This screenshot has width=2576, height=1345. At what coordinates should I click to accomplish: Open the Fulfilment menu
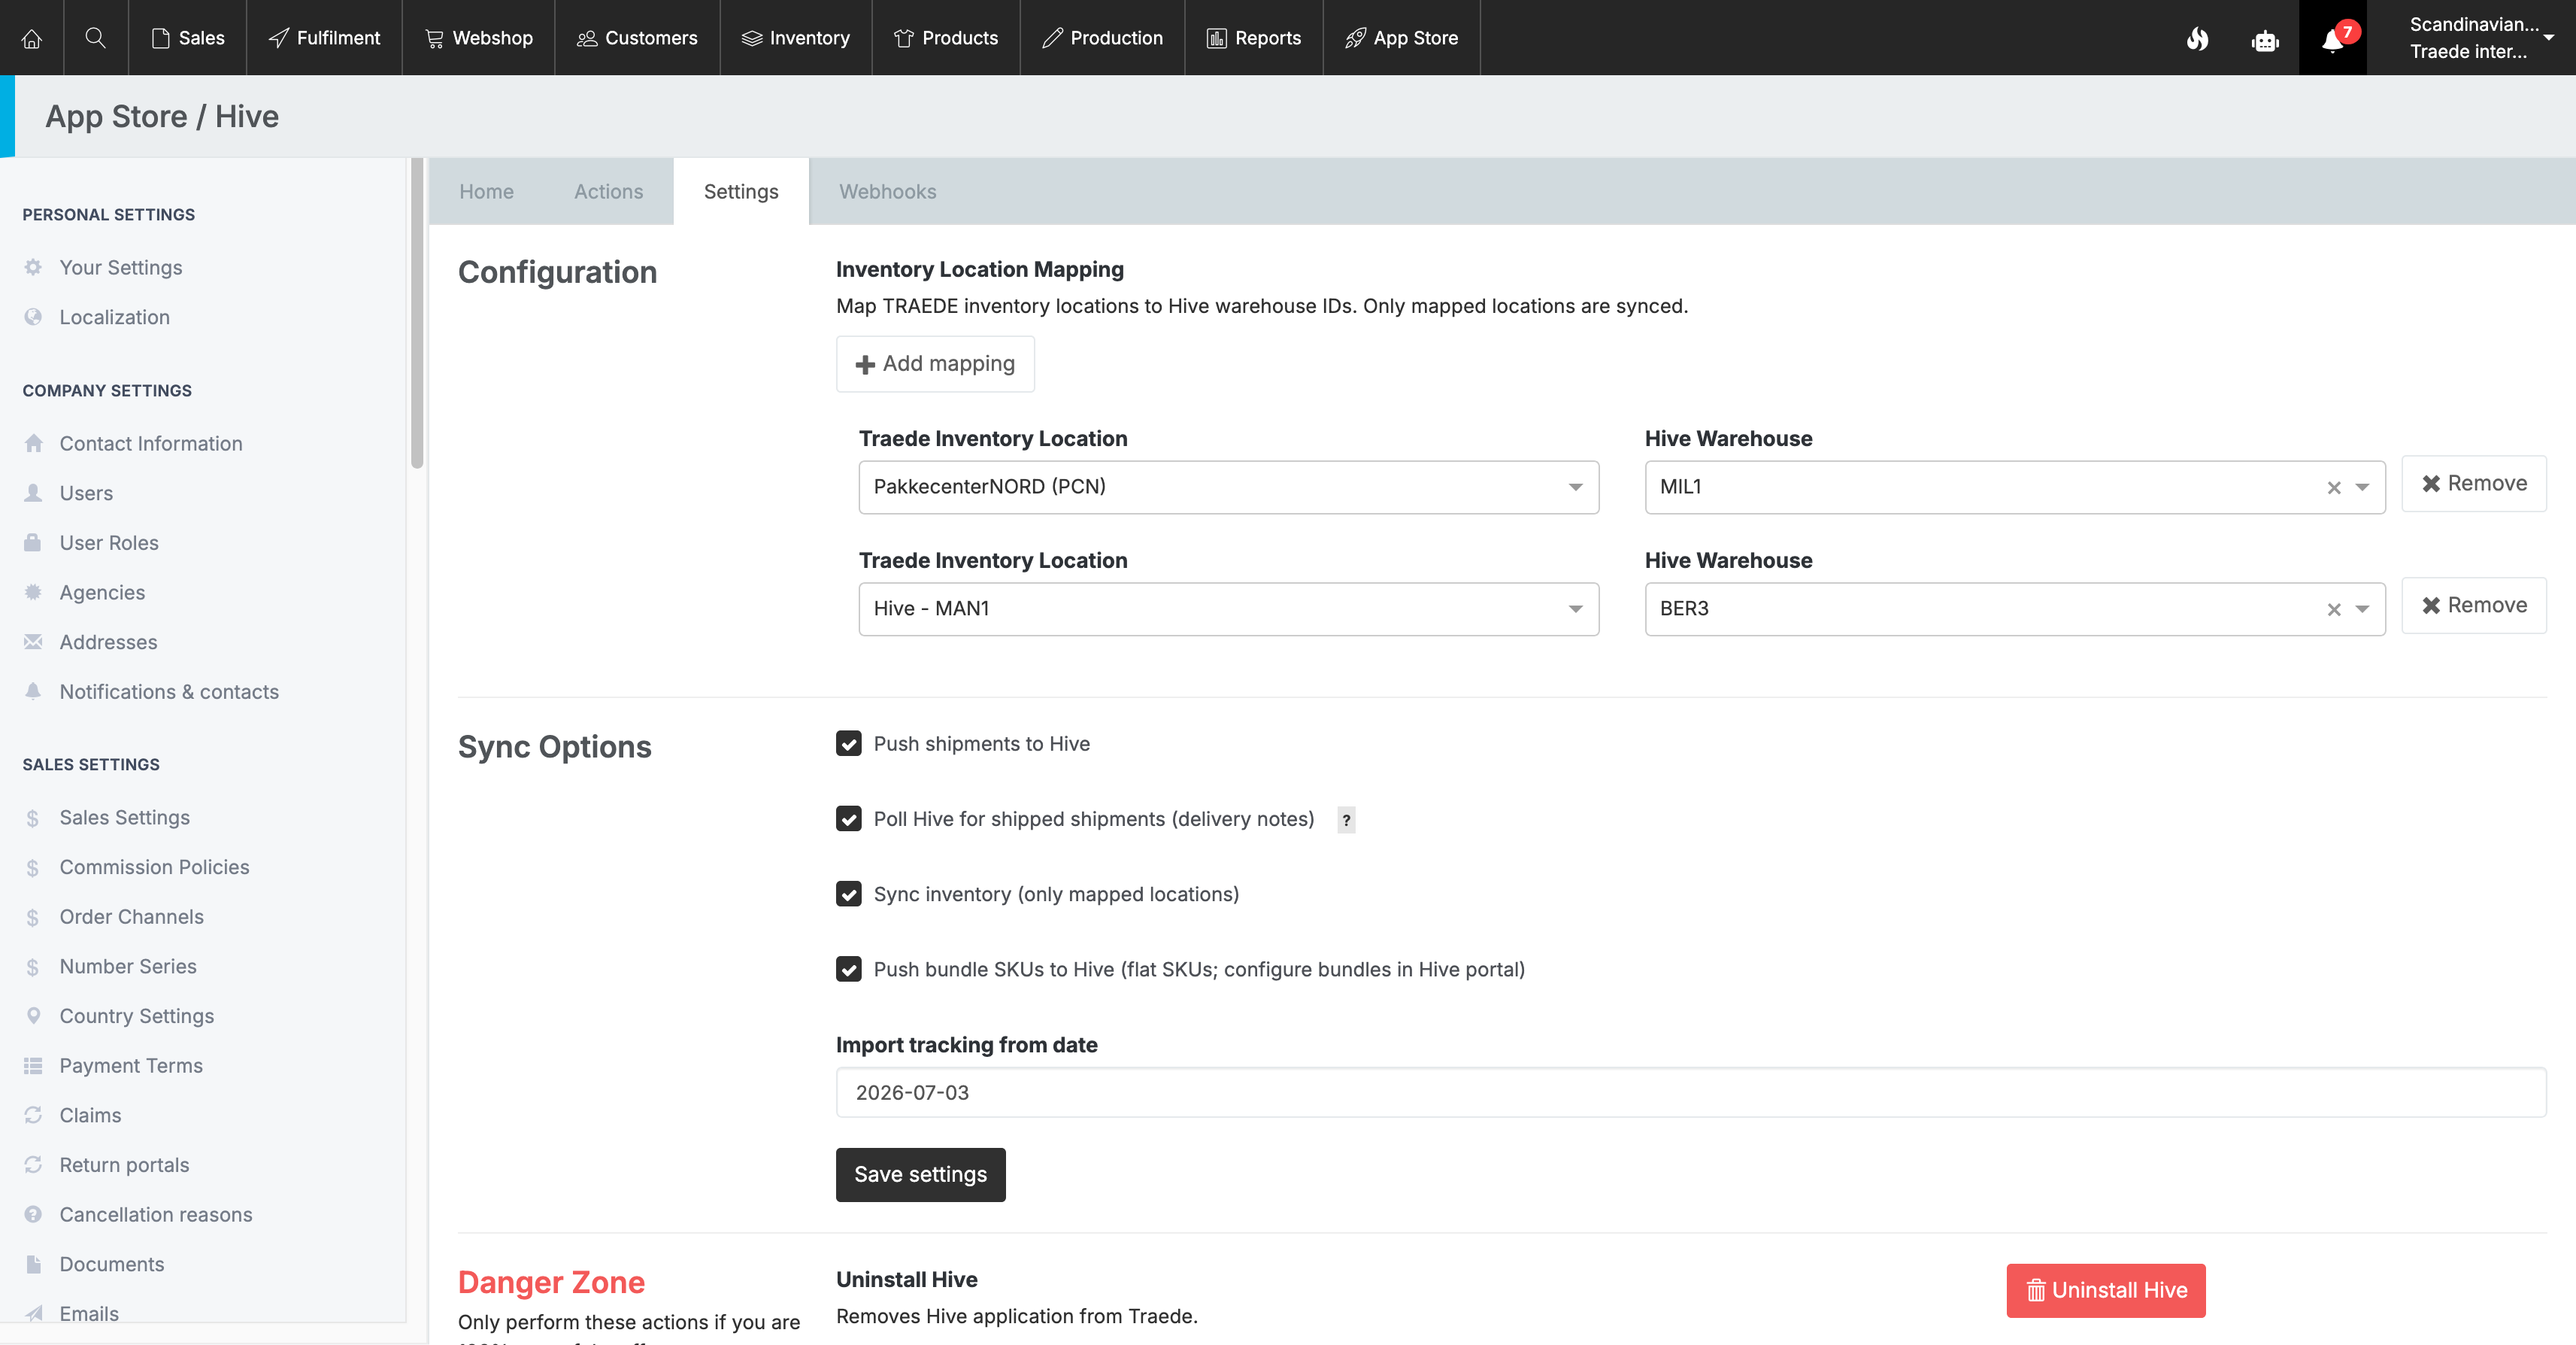coord(324,38)
